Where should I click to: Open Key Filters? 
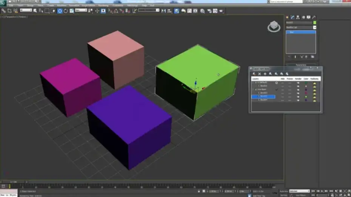[x=301, y=195]
